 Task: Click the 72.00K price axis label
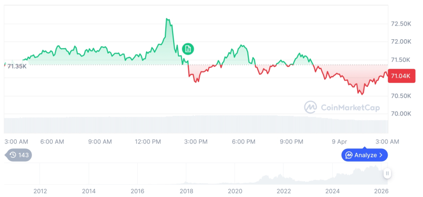click(401, 42)
